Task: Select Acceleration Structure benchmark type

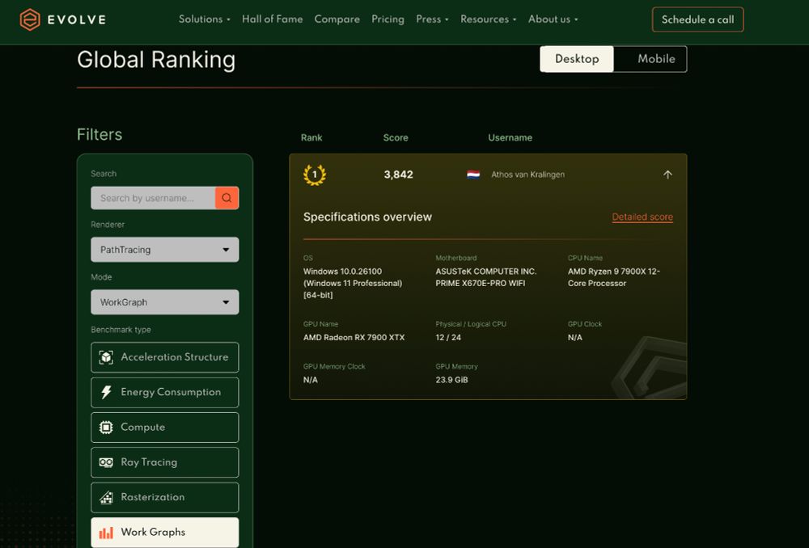Action: point(165,357)
